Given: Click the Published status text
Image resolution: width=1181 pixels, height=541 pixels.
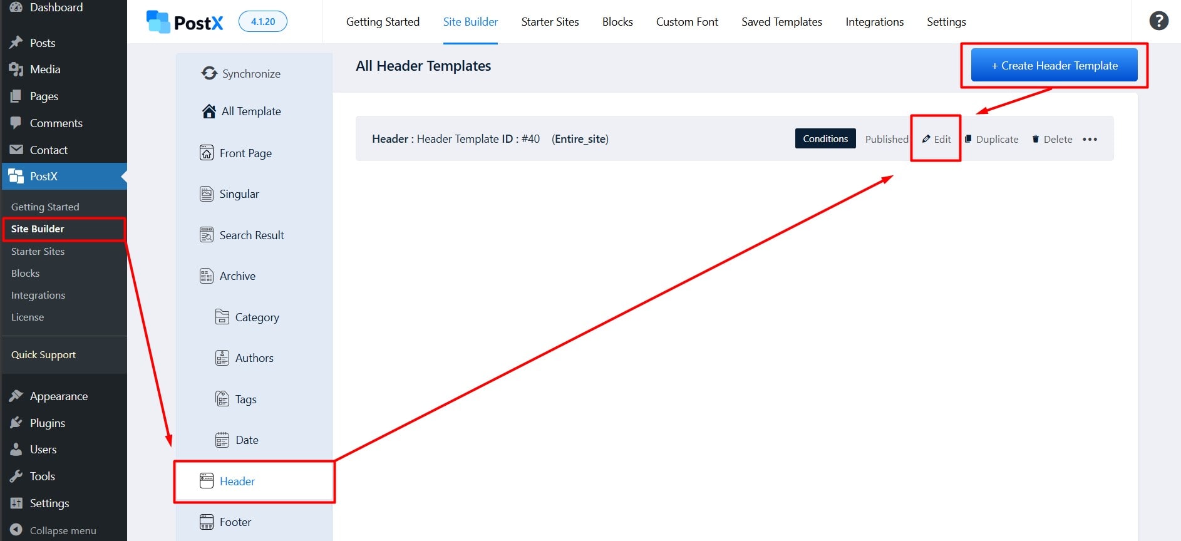Looking at the screenshot, I should (887, 139).
